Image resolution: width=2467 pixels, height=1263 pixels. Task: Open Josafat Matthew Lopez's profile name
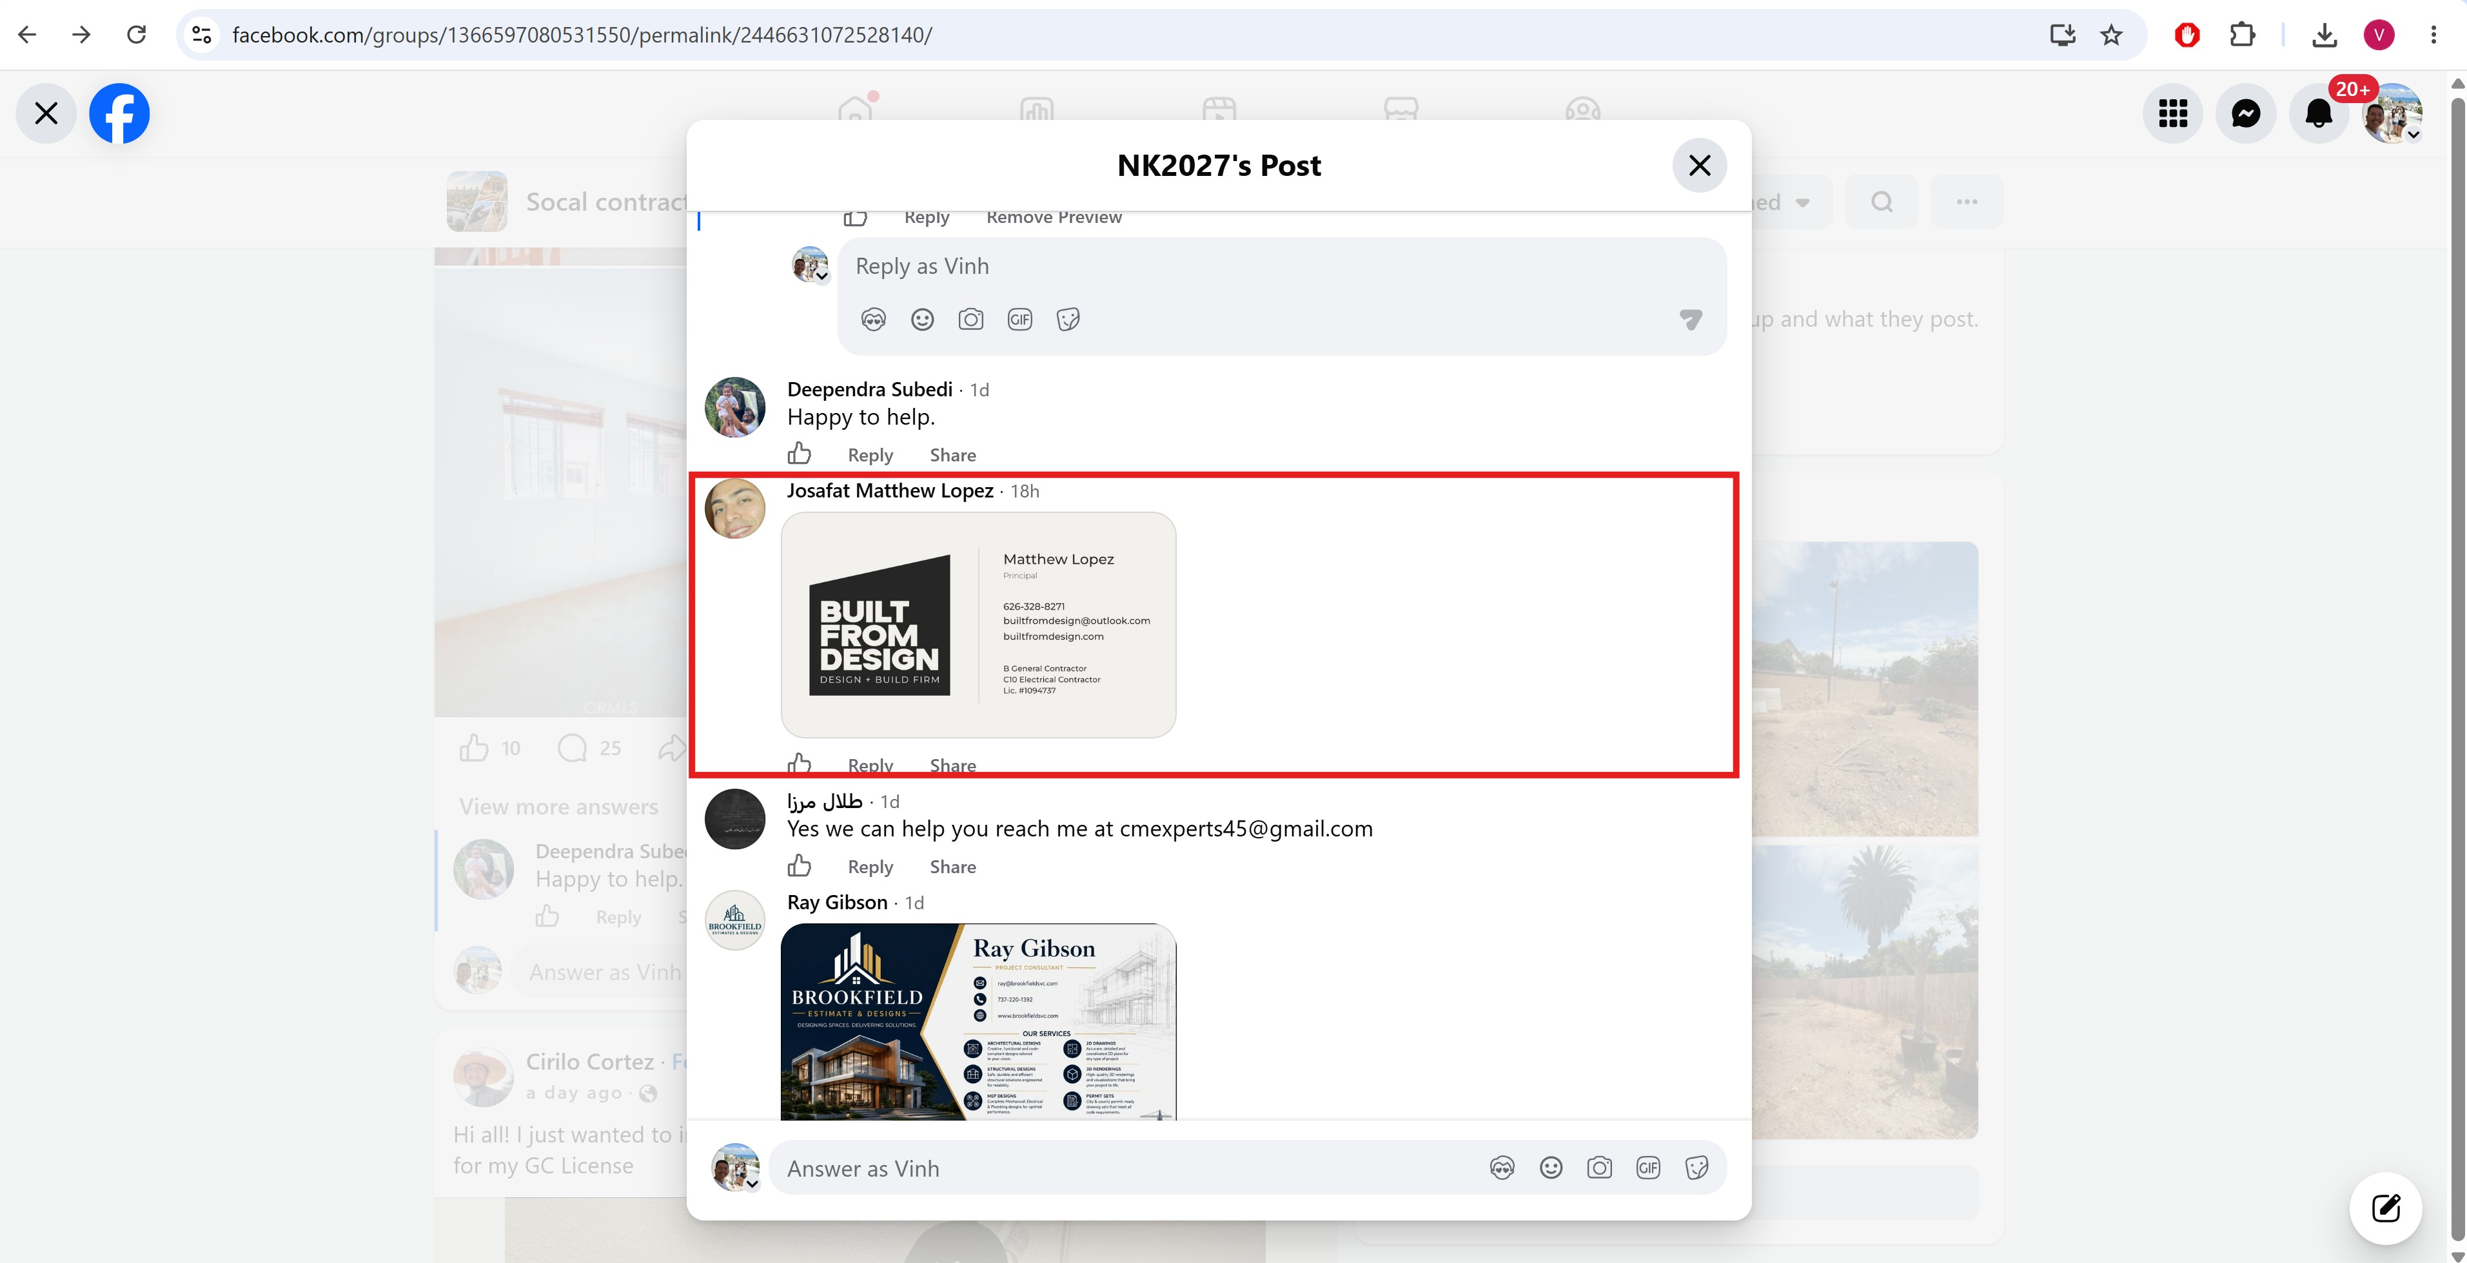890,491
